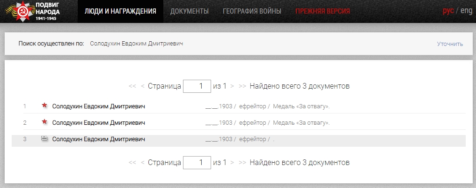Go to previous page using top < arrow
This screenshot has height=188, width=476.
click(143, 86)
